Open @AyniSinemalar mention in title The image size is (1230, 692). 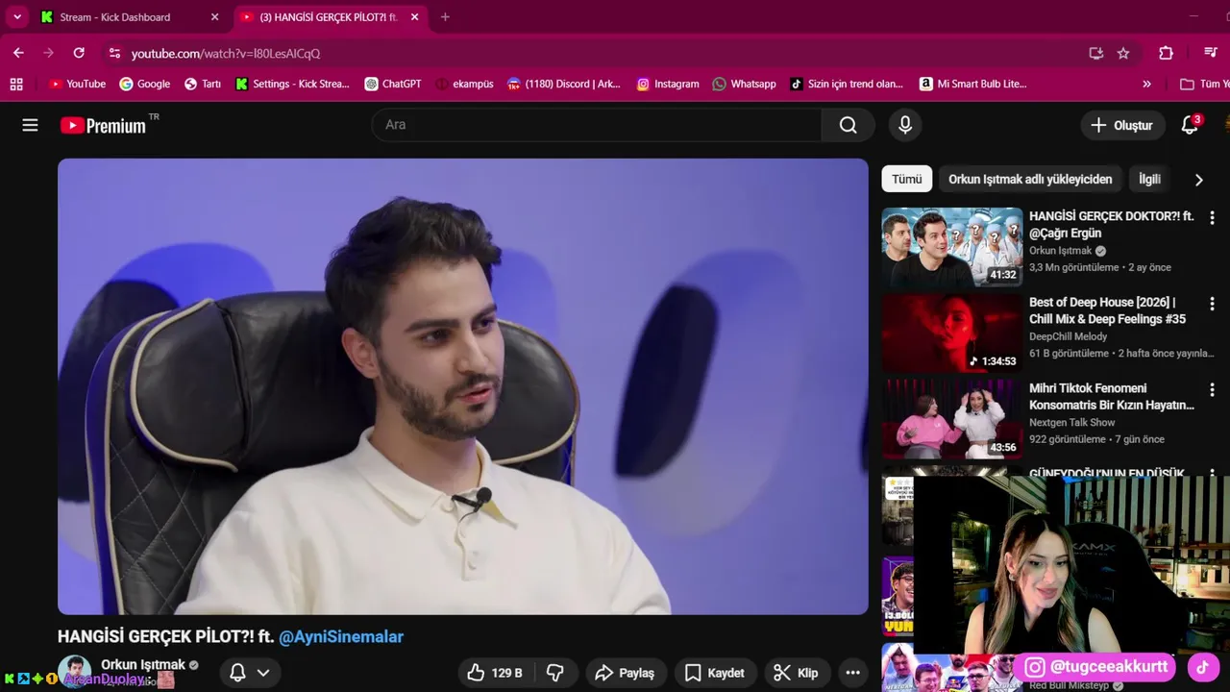click(341, 636)
